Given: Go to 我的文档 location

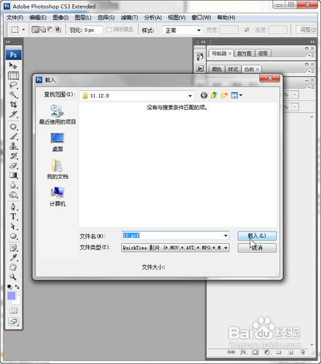Looking at the screenshot, I should (58, 169).
